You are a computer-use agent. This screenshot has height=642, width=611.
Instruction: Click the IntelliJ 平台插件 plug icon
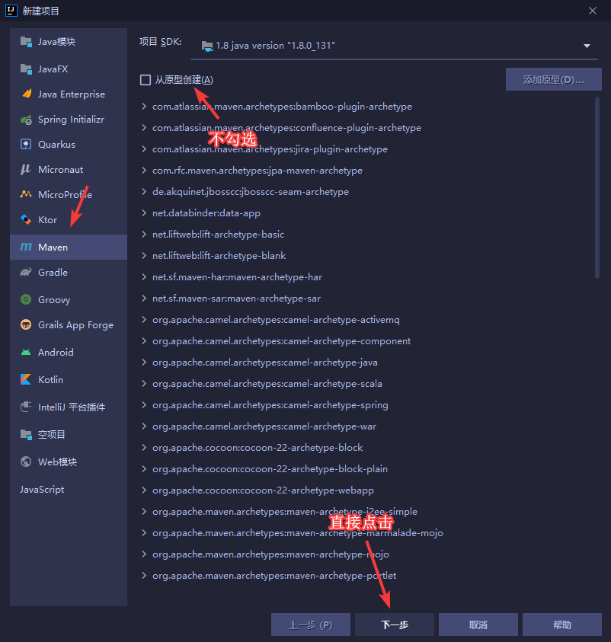26,407
